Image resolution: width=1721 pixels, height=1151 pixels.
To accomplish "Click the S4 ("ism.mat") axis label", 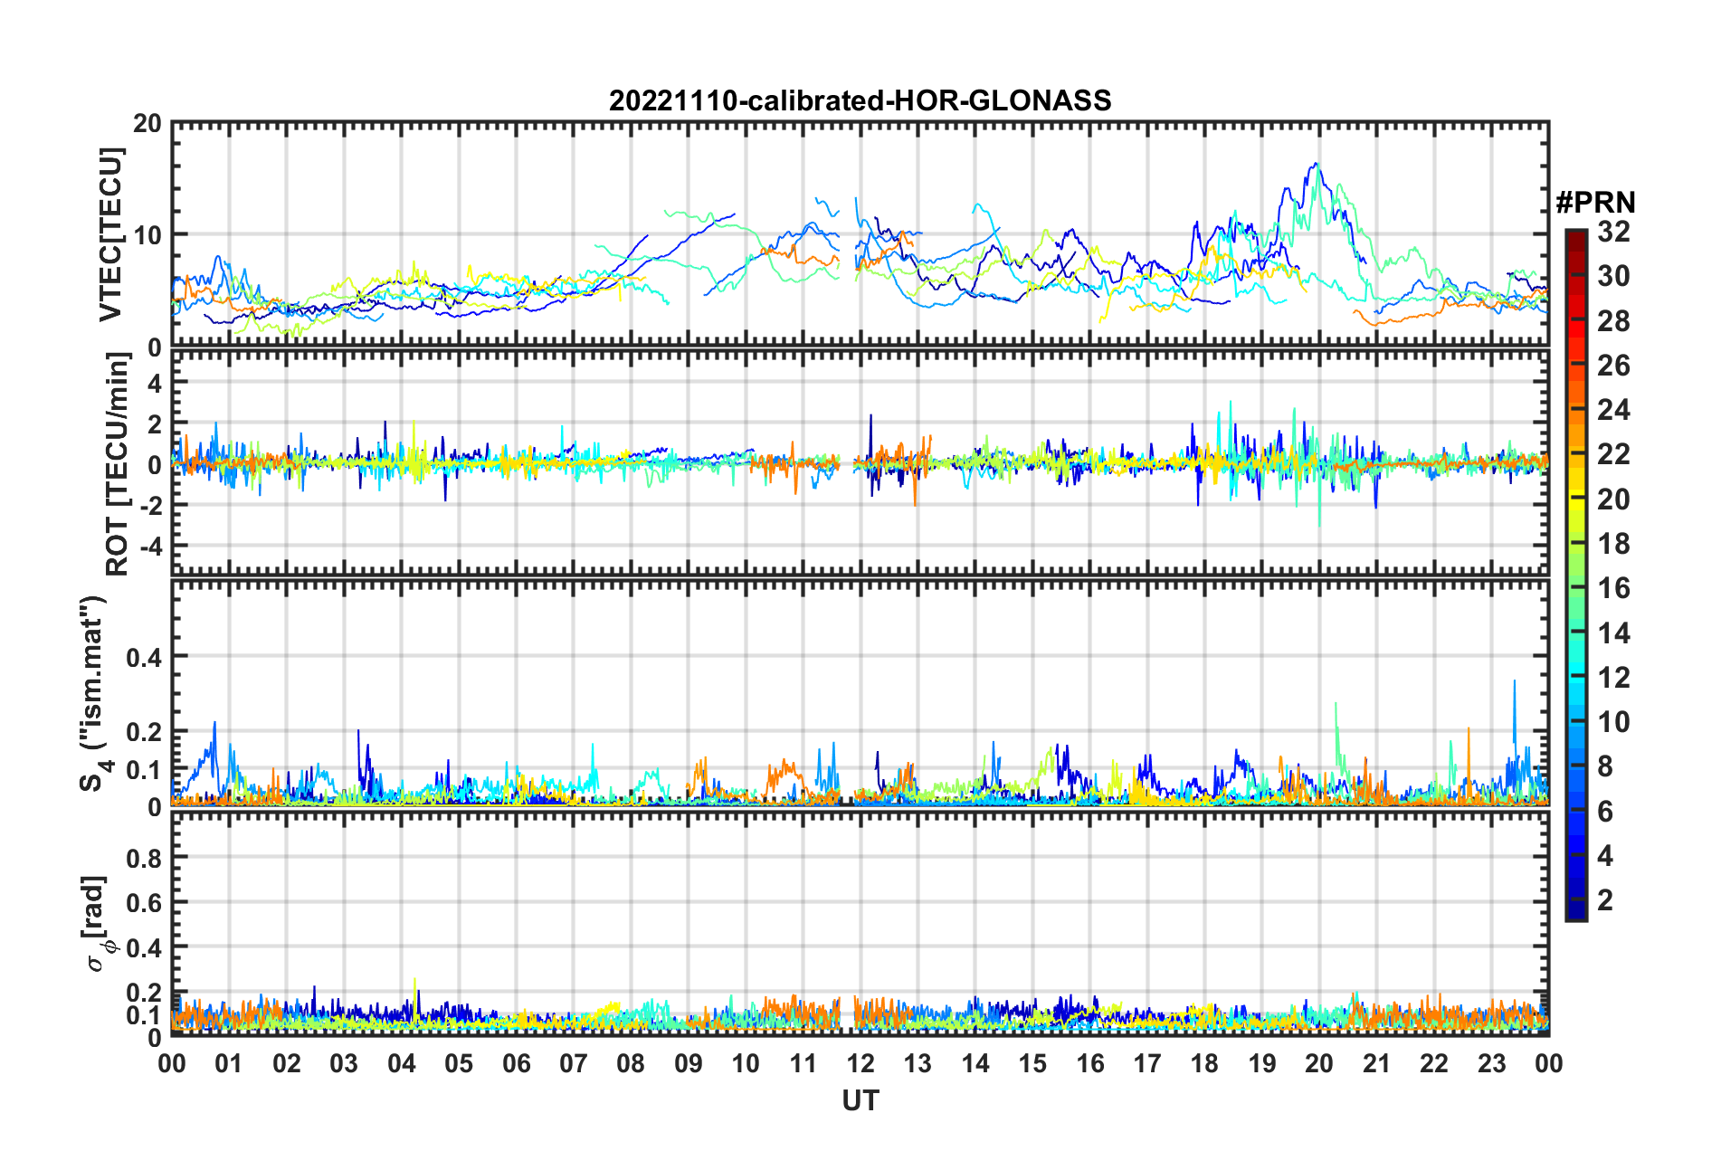I will 93,693.
